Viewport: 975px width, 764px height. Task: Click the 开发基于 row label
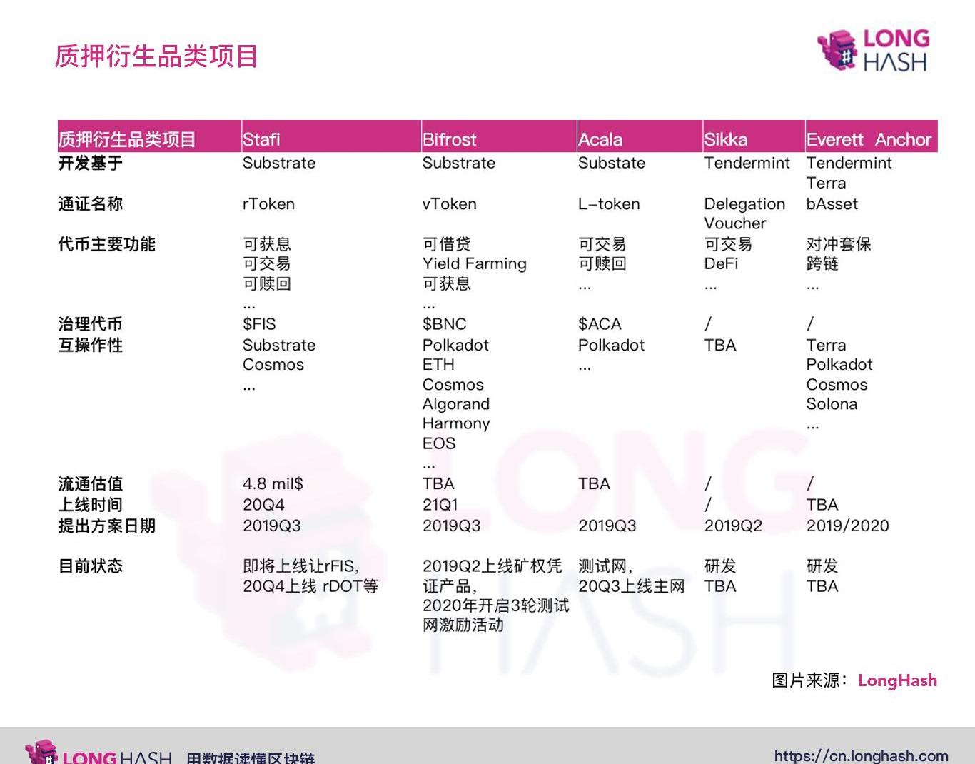tap(90, 164)
